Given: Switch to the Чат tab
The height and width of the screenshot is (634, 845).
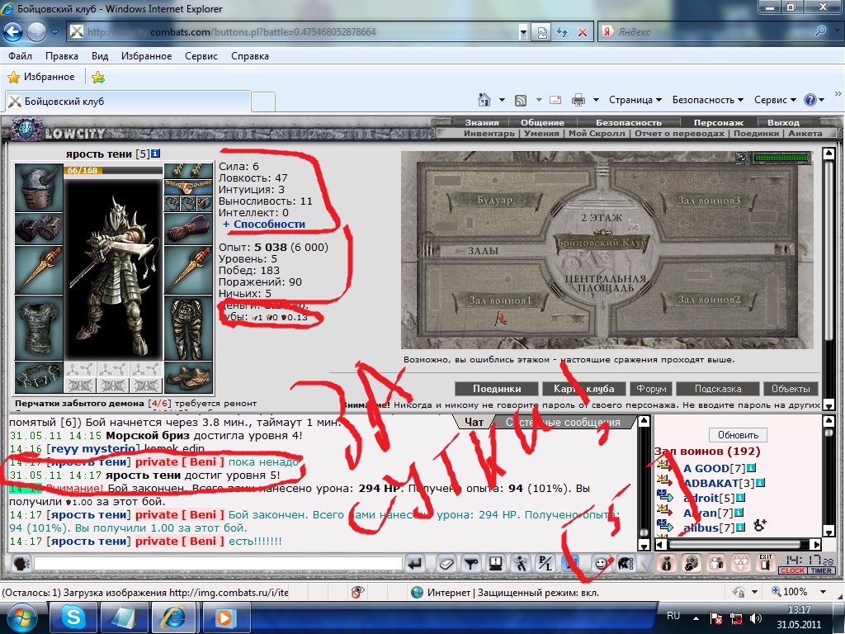Looking at the screenshot, I should [474, 422].
